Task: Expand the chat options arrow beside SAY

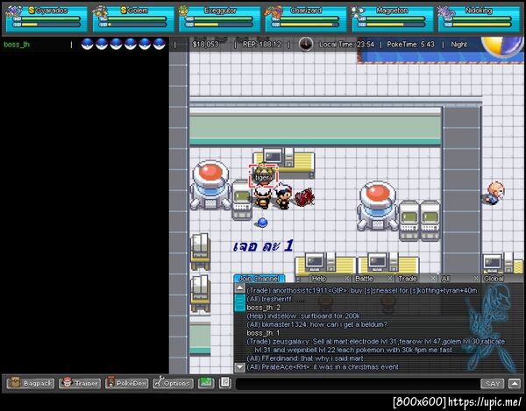Action: coord(515,384)
